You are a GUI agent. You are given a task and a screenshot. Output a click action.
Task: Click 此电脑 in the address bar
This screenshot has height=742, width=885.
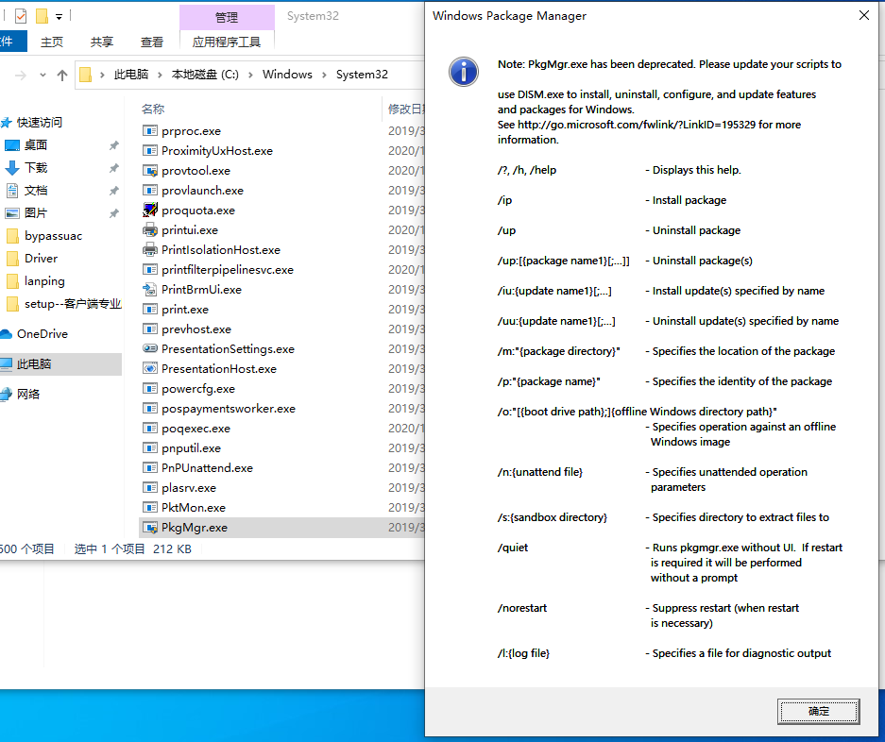tap(131, 75)
